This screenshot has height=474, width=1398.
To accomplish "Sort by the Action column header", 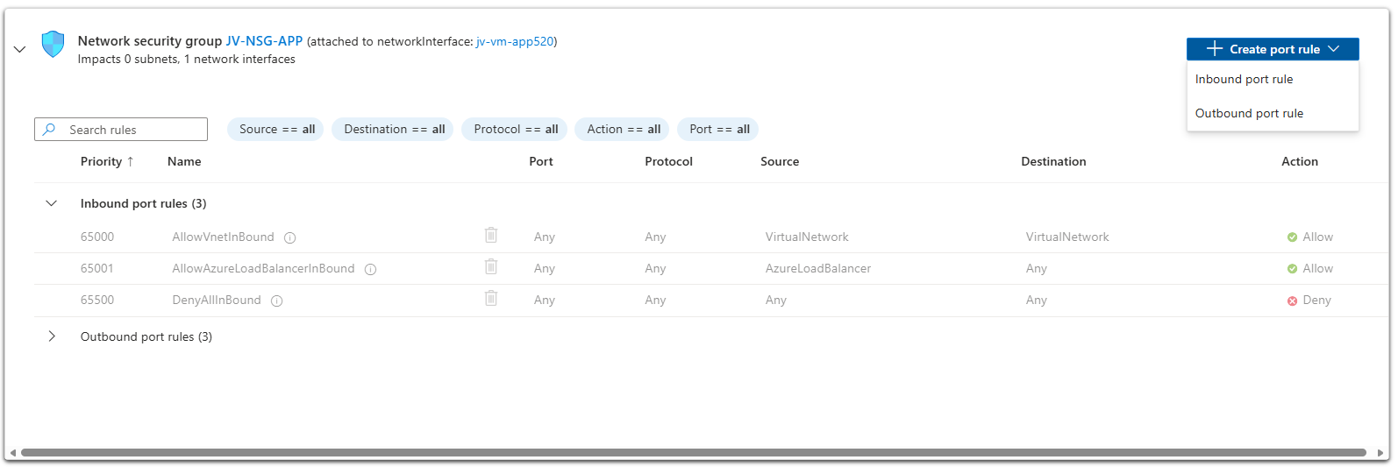I will pyautogui.click(x=1300, y=161).
